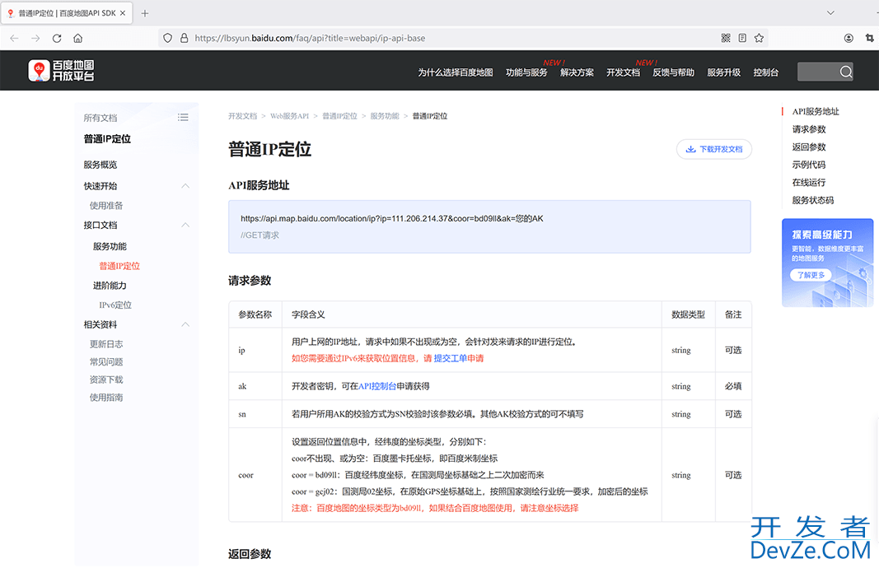The width and height of the screenshot is (879, 568).
Task: Click the search magnifier icon
Action: pos(846,72)
